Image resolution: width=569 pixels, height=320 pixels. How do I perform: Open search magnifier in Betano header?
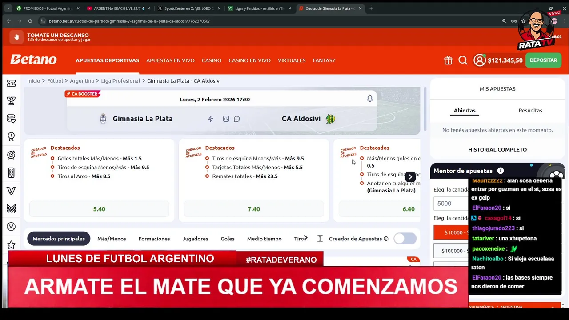click(x=463, y=60)
